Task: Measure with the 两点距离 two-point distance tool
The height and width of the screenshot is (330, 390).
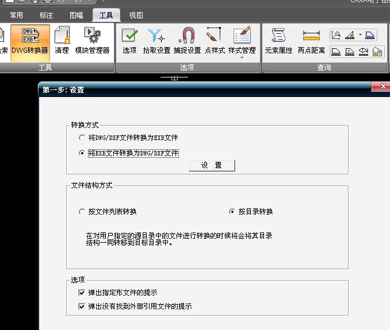Action: click(x=311, y=41)
